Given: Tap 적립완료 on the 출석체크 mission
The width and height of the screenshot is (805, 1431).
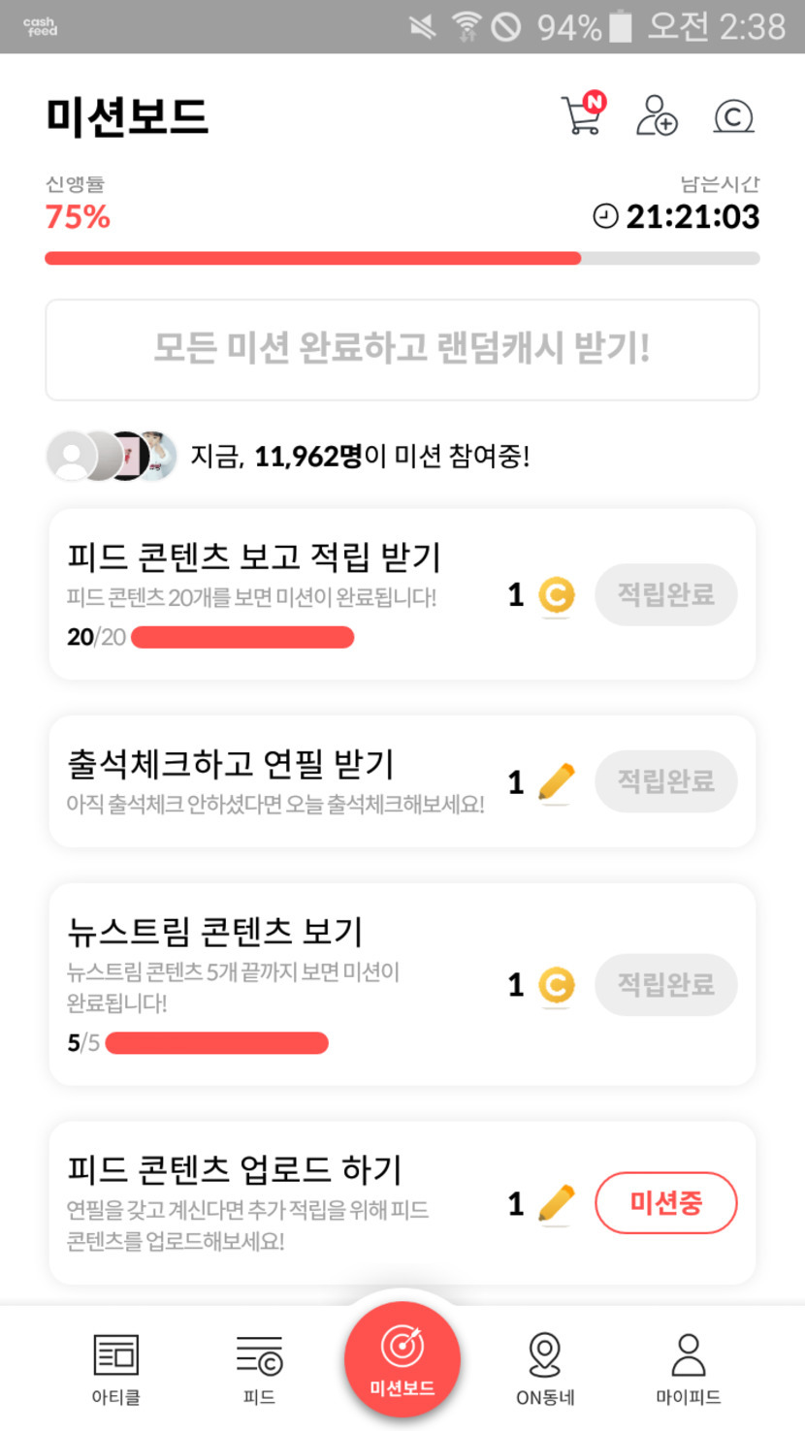Looking at the screenshot, I should pyautogui.click(x=665, y=781).
